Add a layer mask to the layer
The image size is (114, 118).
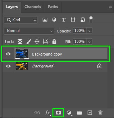pos(58,113)
